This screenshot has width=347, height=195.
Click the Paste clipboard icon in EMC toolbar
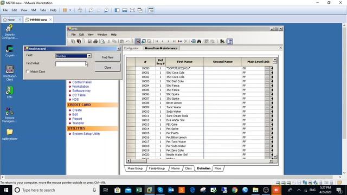[121, 41]
